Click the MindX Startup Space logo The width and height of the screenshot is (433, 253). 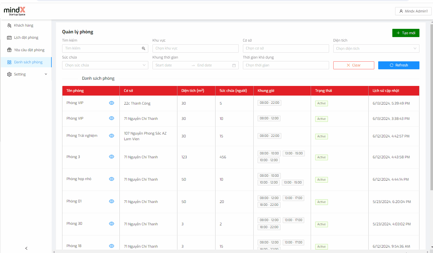coord(15,11)
